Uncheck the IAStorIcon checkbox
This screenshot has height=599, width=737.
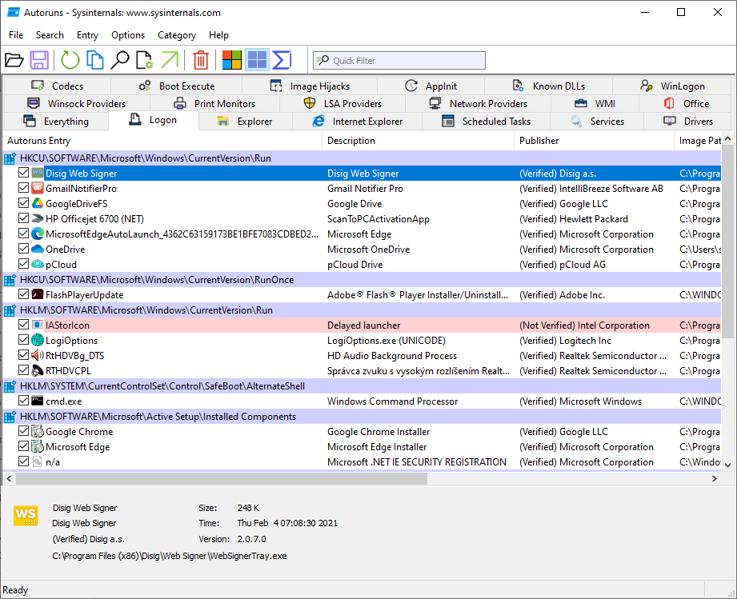tap(23, 325)
